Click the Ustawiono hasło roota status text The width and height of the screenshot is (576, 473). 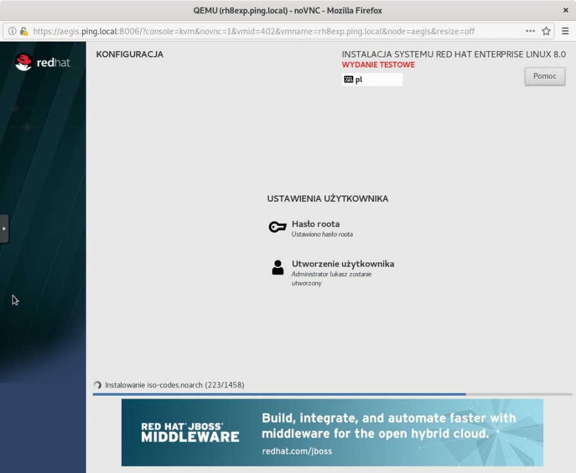(322, 235)
